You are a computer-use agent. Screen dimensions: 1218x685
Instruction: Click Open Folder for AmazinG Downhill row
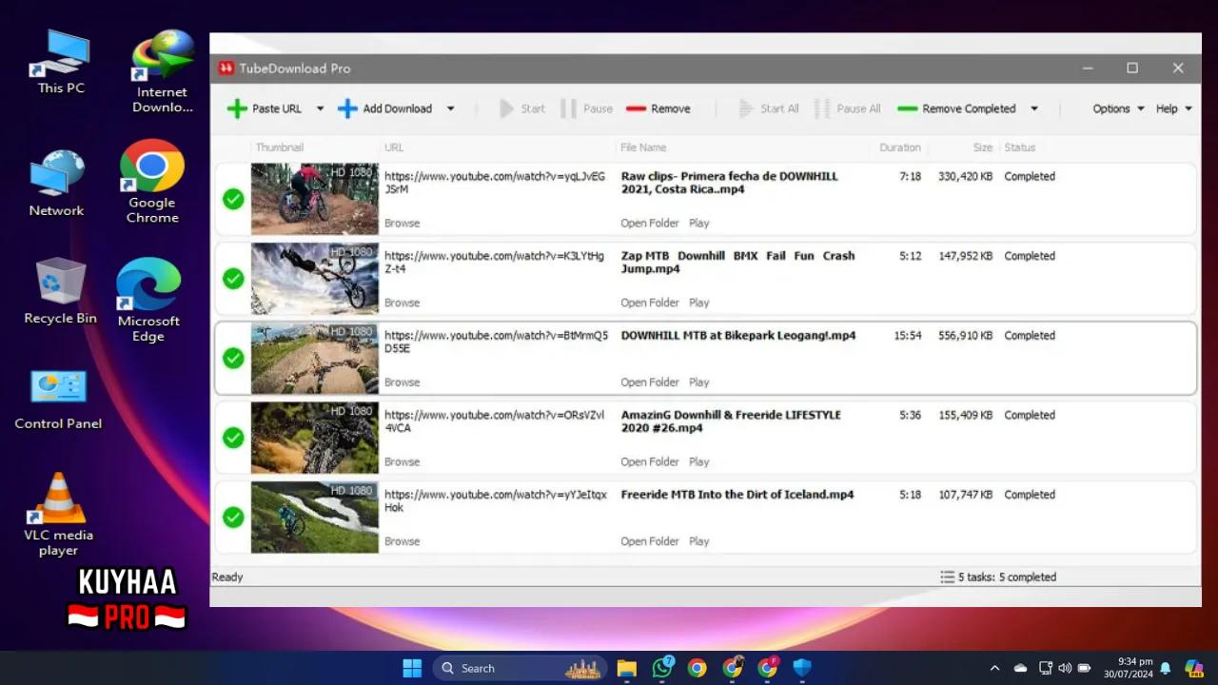tap(650, 461)
